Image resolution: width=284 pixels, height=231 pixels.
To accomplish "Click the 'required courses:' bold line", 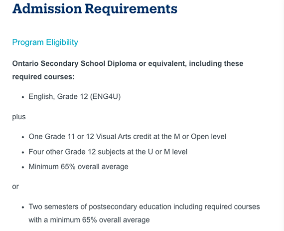I will pyautogui.click(x=43, y=77).
